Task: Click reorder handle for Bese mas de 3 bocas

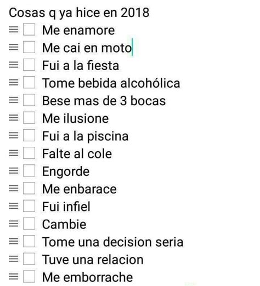Action: [x=14, y=100]
